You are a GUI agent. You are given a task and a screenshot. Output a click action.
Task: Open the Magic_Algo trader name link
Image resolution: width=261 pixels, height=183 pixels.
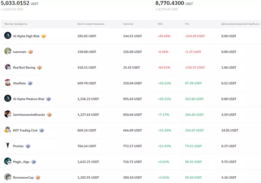point(21,162)
